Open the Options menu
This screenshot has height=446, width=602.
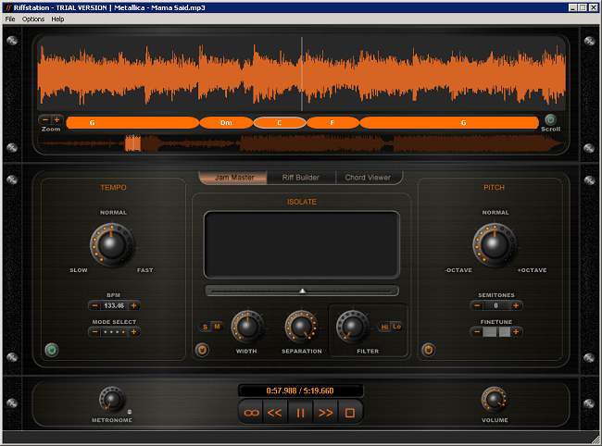pos(33,19)
